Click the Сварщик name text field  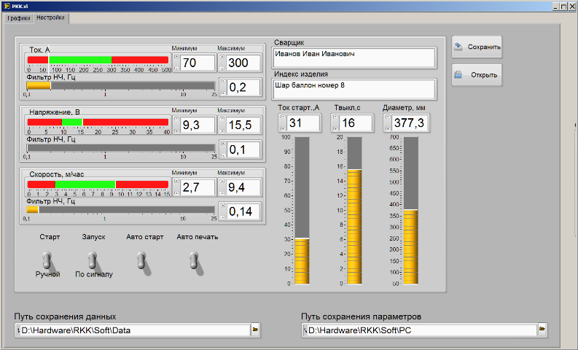point(354,58)
